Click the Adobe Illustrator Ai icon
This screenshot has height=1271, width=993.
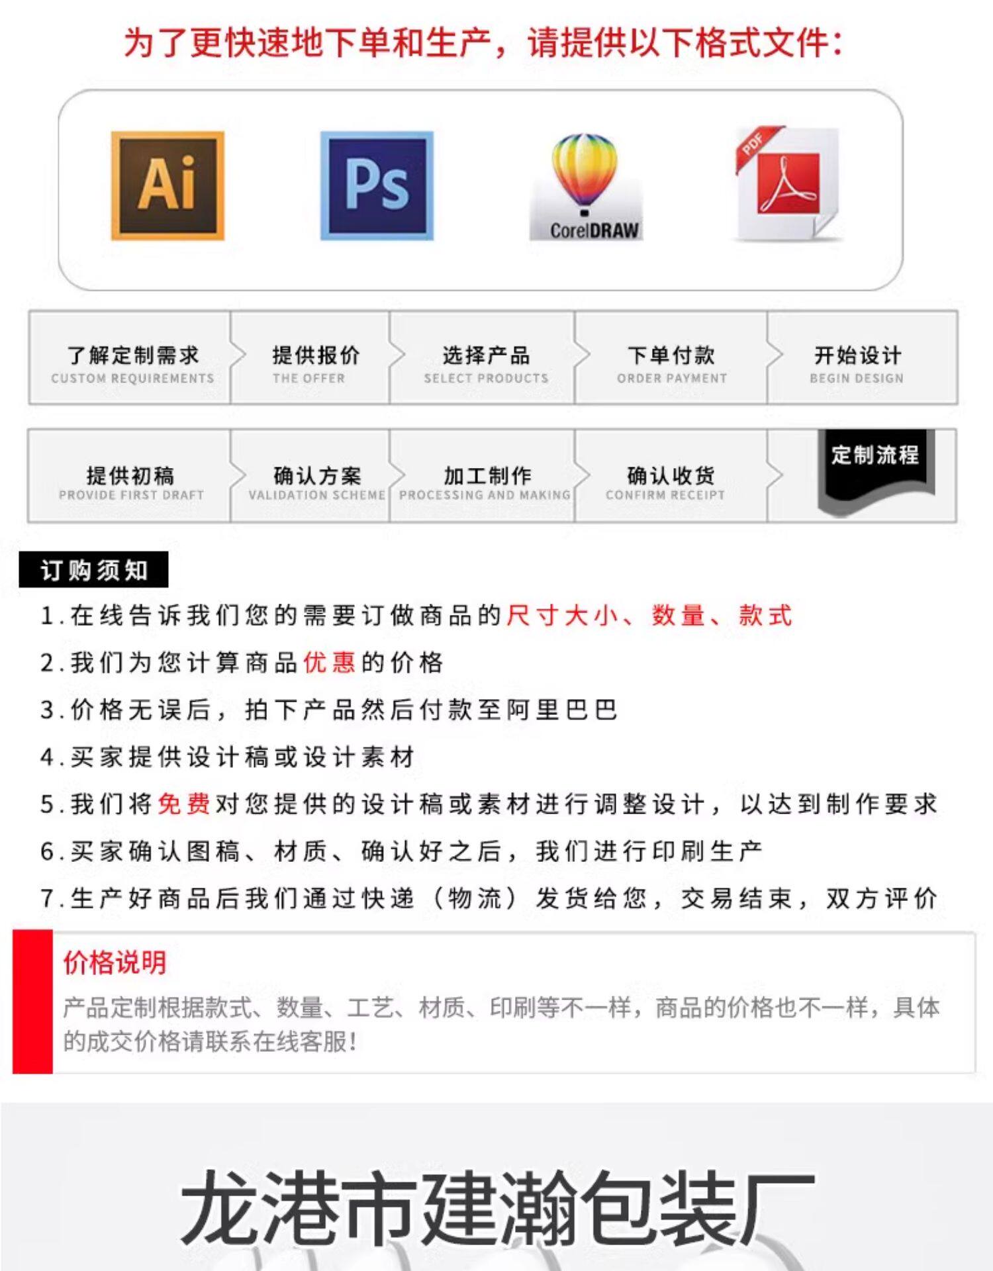[x=167, y=185]
